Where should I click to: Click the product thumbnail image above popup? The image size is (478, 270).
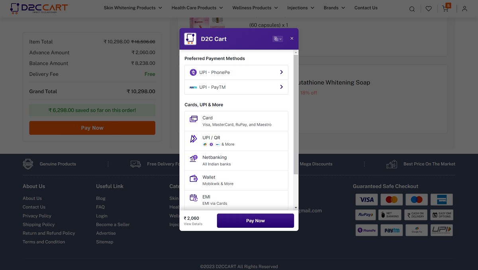pyautogui.click(x=207, y=22)
